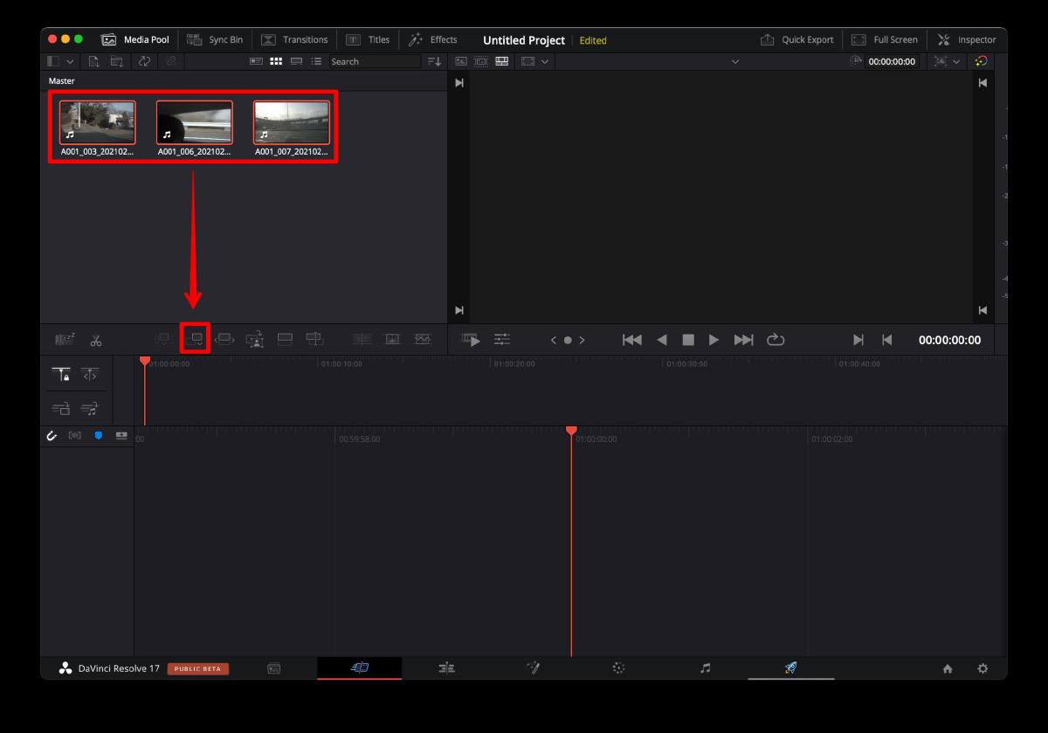Click the Import Media icon
Viewport: 1048px width, 733px height.
click(x=93, y=61)
